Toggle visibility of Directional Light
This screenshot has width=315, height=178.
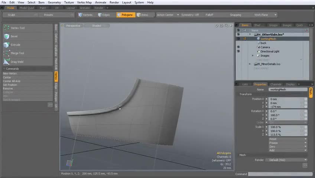point(238,52)
